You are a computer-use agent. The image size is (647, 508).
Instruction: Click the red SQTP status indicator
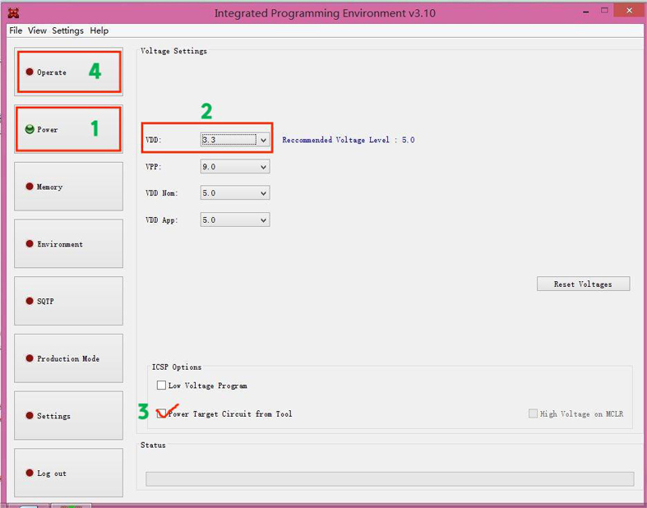click(x=30, y=301)
